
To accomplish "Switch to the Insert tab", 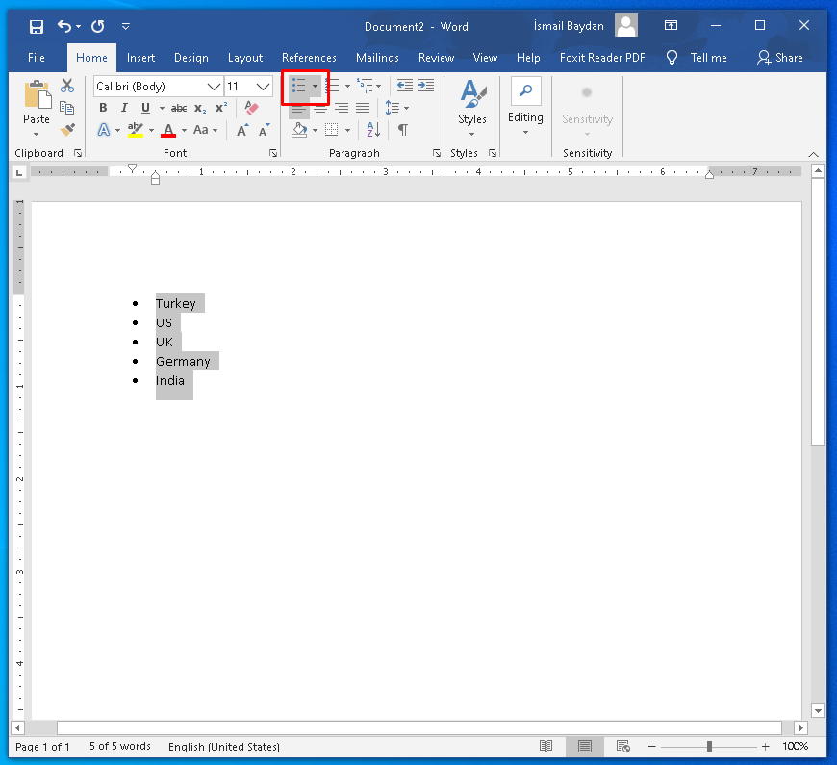I will (140, 58).
